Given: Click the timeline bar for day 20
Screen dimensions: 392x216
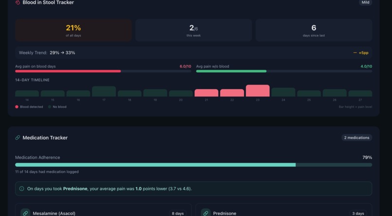Looking at the screenshot, I should pos(181,94).
